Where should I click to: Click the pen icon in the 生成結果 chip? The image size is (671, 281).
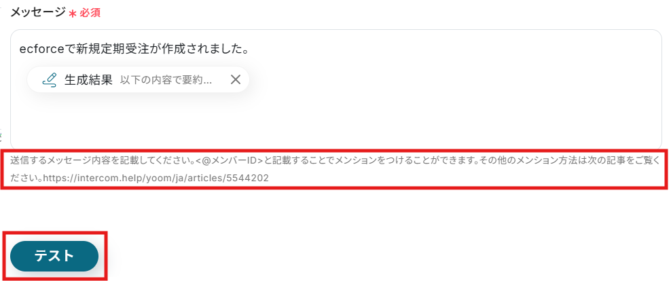click(x=50, y=79)
